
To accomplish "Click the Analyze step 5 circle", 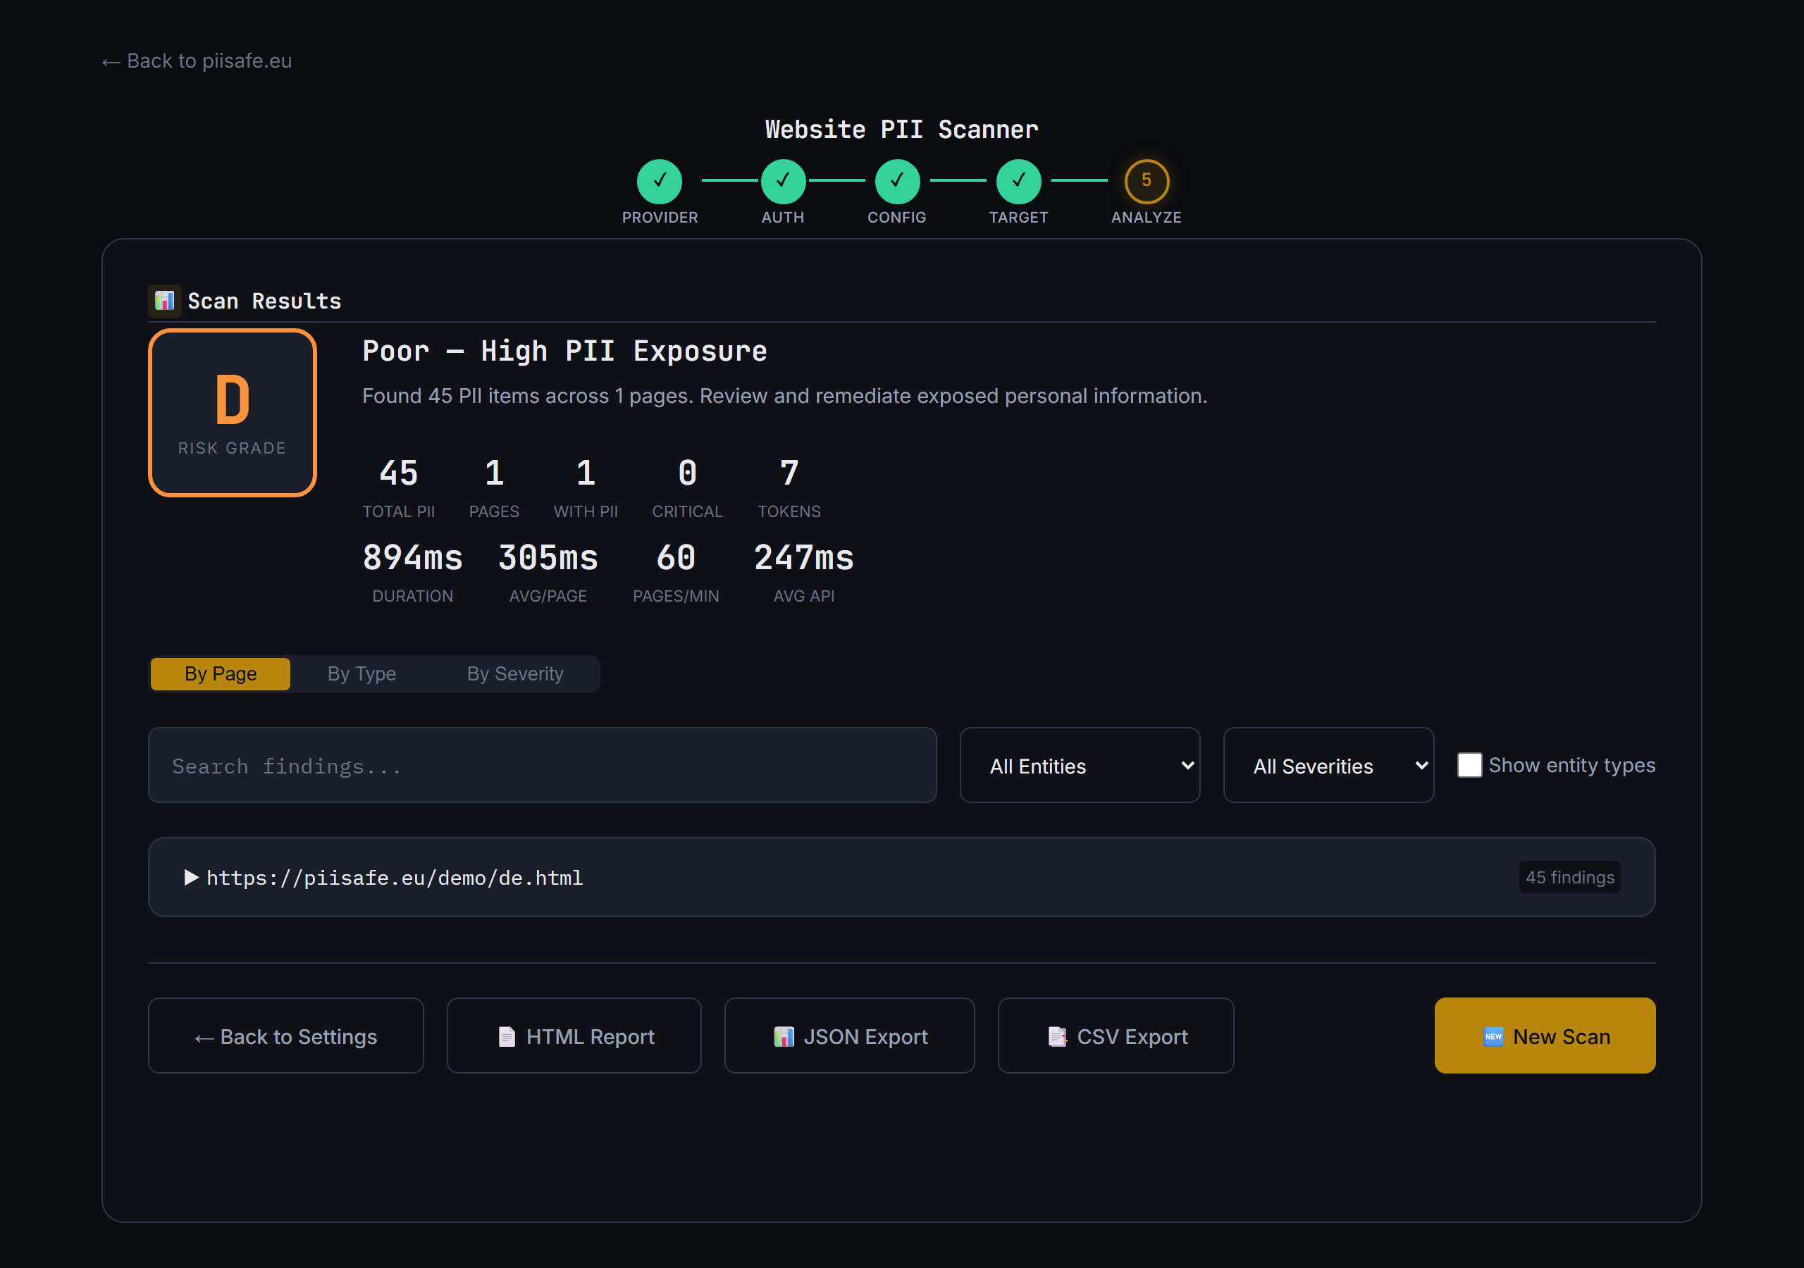I will pyautogui.click(x=1146, y=181).
